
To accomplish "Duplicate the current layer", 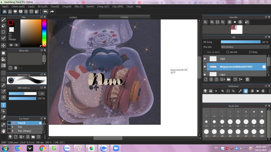I will point(235,79).
